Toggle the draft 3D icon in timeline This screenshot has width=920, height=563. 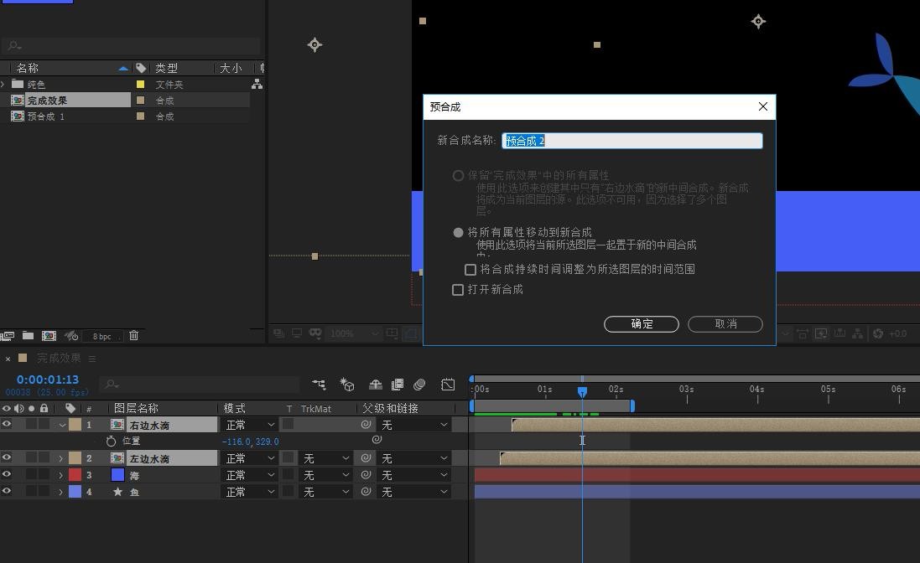click(x=346, y=385)
